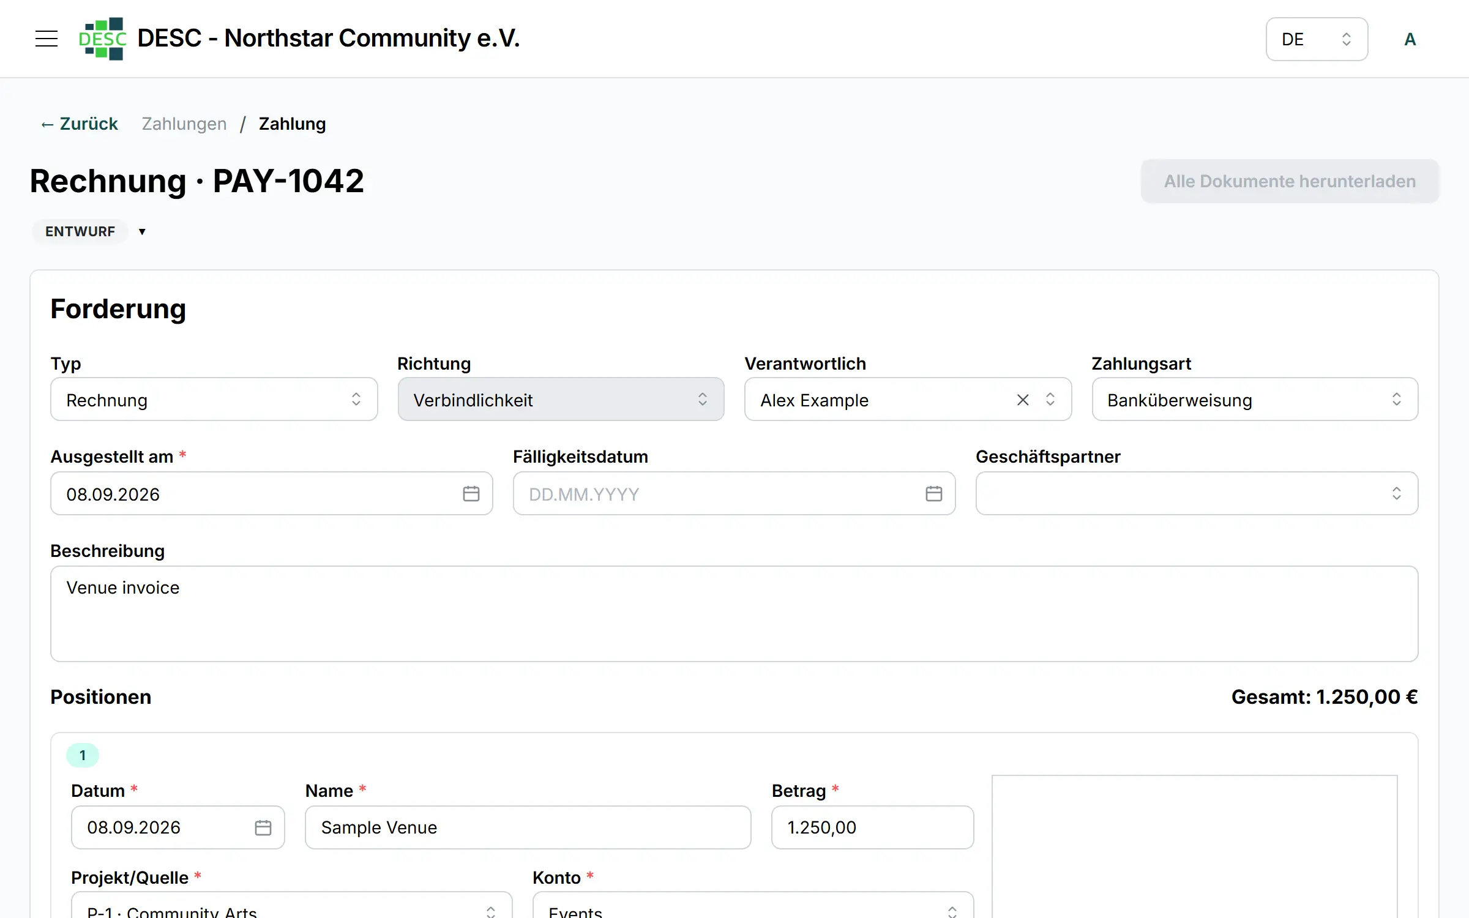Open the Richtung dropdown showing Verbindlichkeit
The height and width of the screenshot is (918, 1469).
point(561,400)
